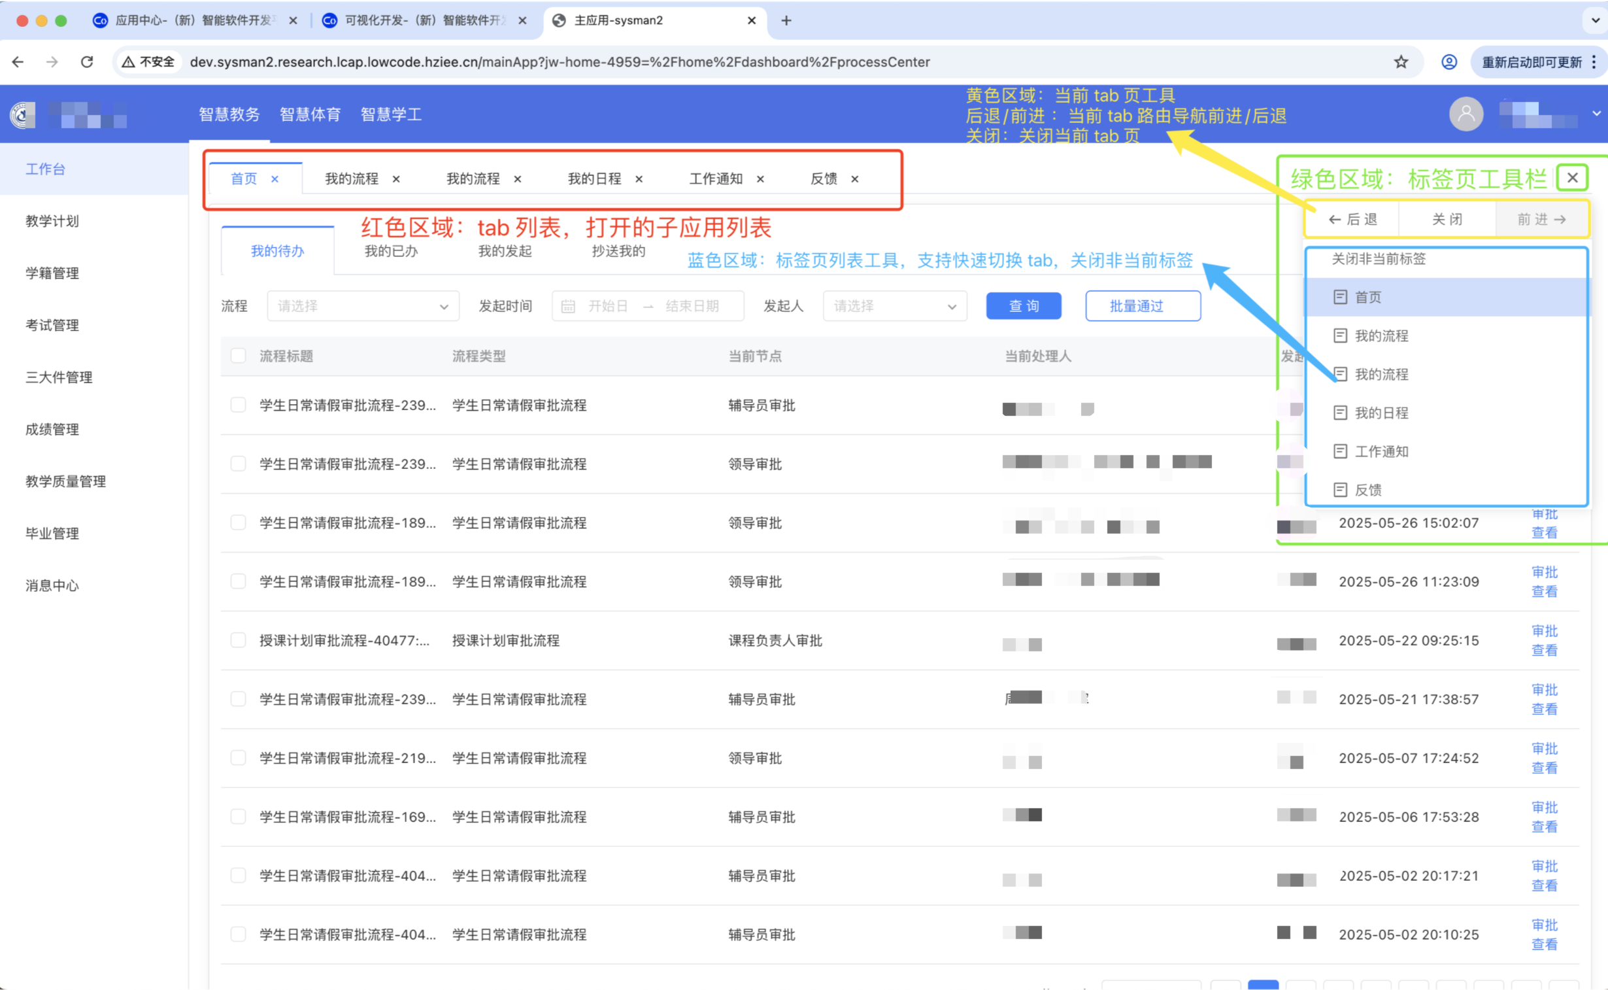Open 学籍管理 in the left sidebar
Screen dimensions: 1608x990
tap(52, 273)
